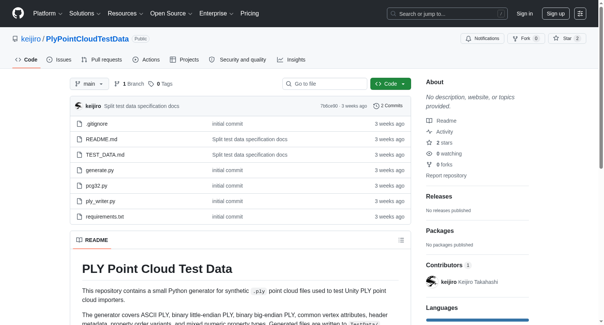Click the file icon beside requirements.txt
604x325 pixels.
[x=79, y=217]
